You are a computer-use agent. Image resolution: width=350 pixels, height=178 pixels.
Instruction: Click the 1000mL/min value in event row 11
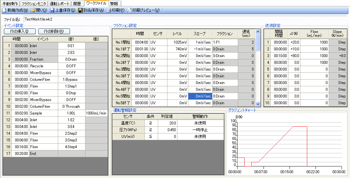tap(96, 113)
